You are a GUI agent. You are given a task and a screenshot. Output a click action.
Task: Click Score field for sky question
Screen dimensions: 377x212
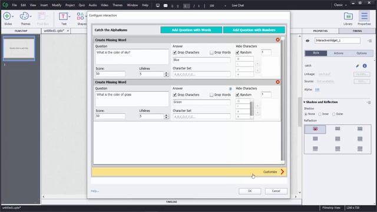point(110,74)
